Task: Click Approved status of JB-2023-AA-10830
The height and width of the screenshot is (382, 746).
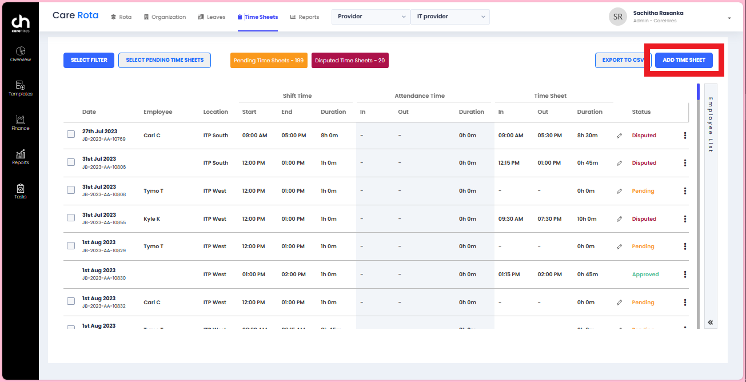Action: pyautogui.click(x=645, y=274)
